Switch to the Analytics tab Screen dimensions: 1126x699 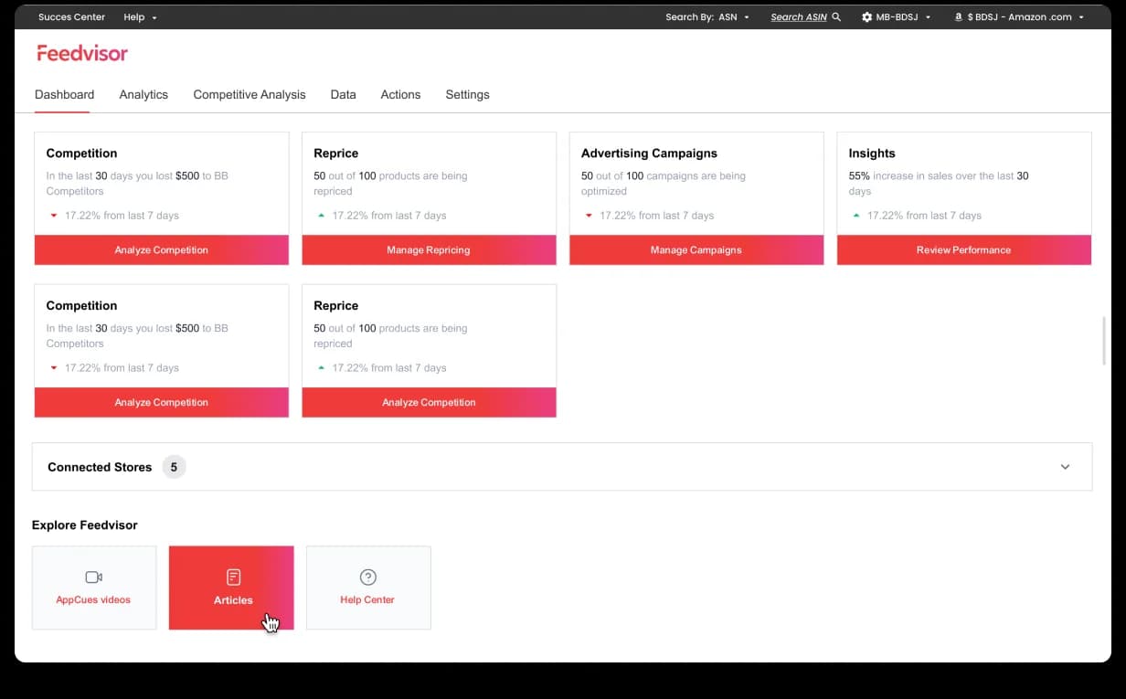[x=143, y=95]
